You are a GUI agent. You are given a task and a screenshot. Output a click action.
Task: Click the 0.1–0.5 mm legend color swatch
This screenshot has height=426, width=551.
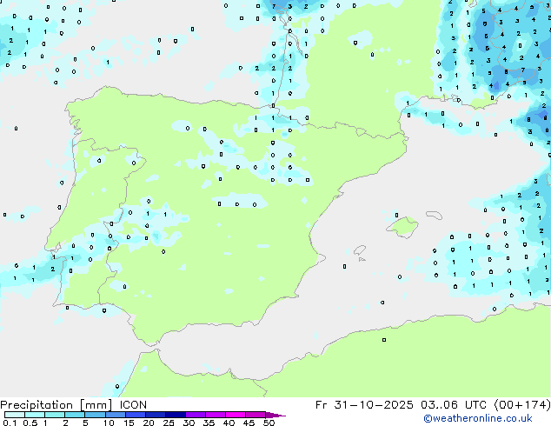click(15, 415)
